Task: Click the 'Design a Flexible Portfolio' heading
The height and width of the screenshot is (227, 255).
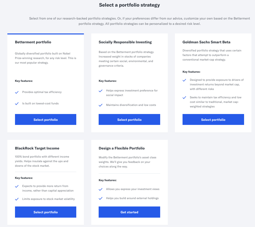Action: [122, 148]
